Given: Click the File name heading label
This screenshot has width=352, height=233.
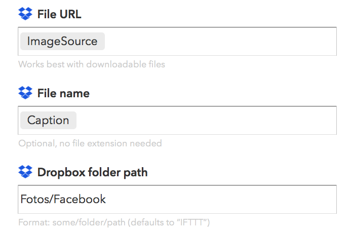Looking at the screenshot, I should tap(63, 93).
